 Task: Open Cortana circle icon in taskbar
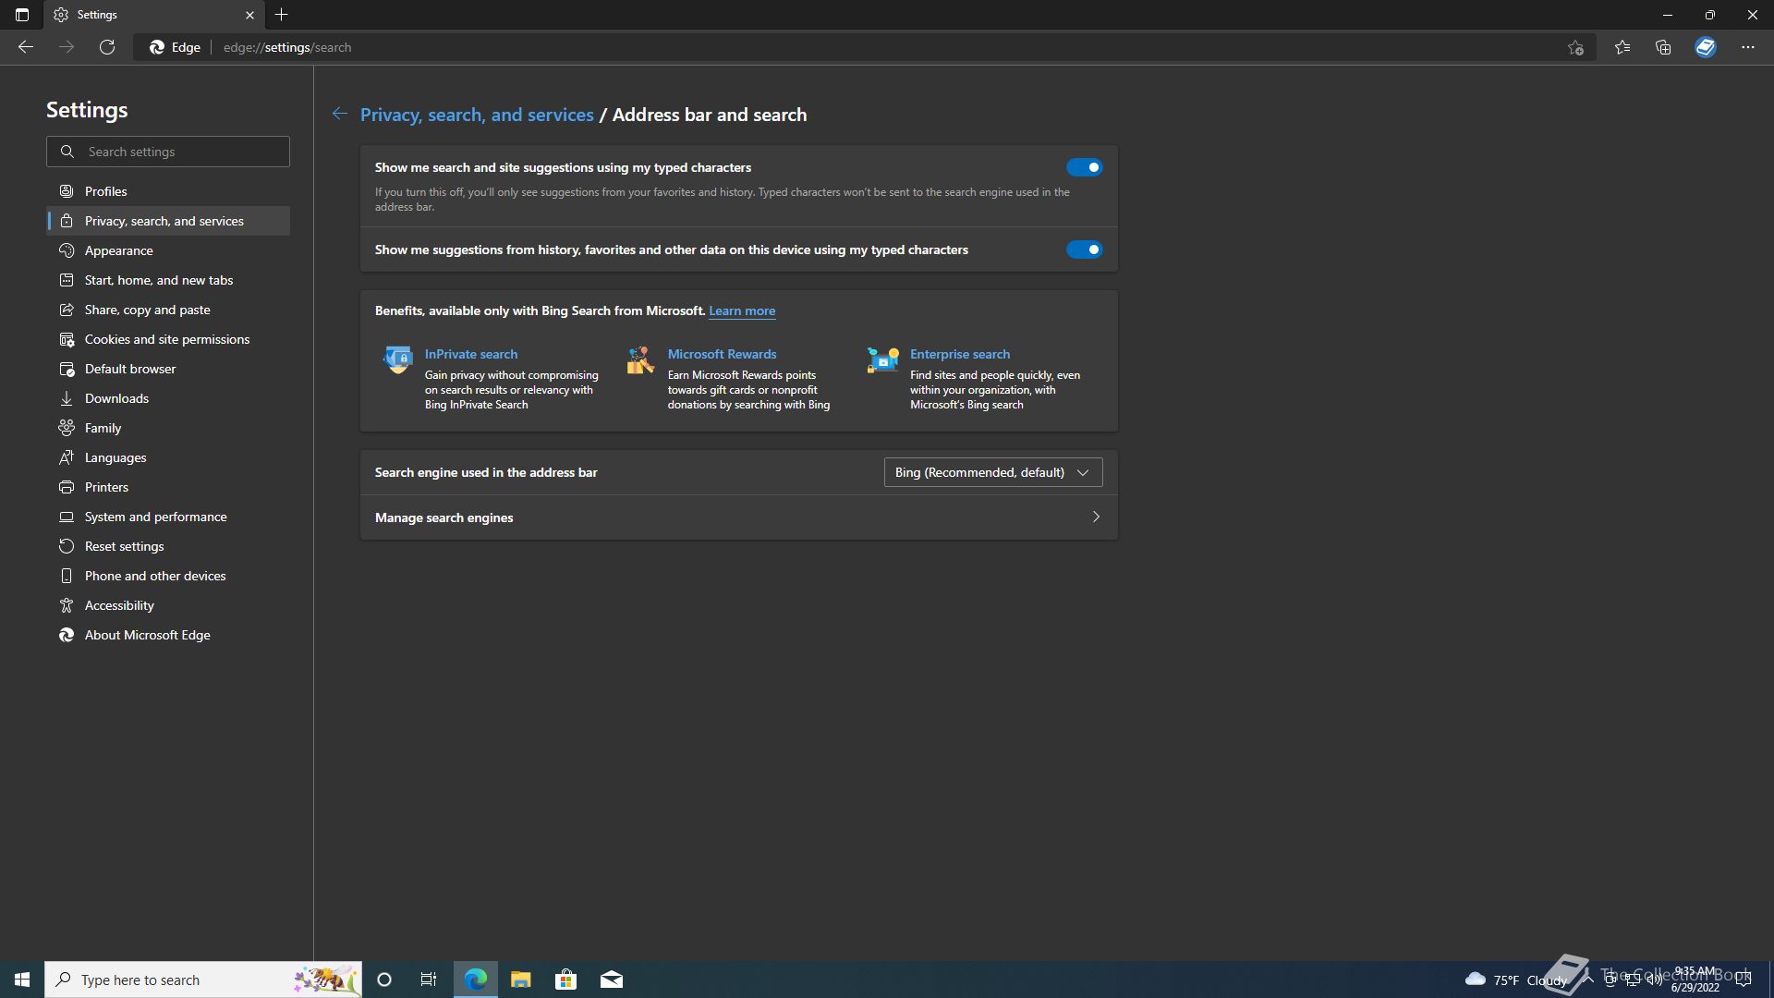point(384,980)
